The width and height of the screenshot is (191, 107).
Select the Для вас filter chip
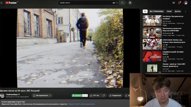coord(178,11)
